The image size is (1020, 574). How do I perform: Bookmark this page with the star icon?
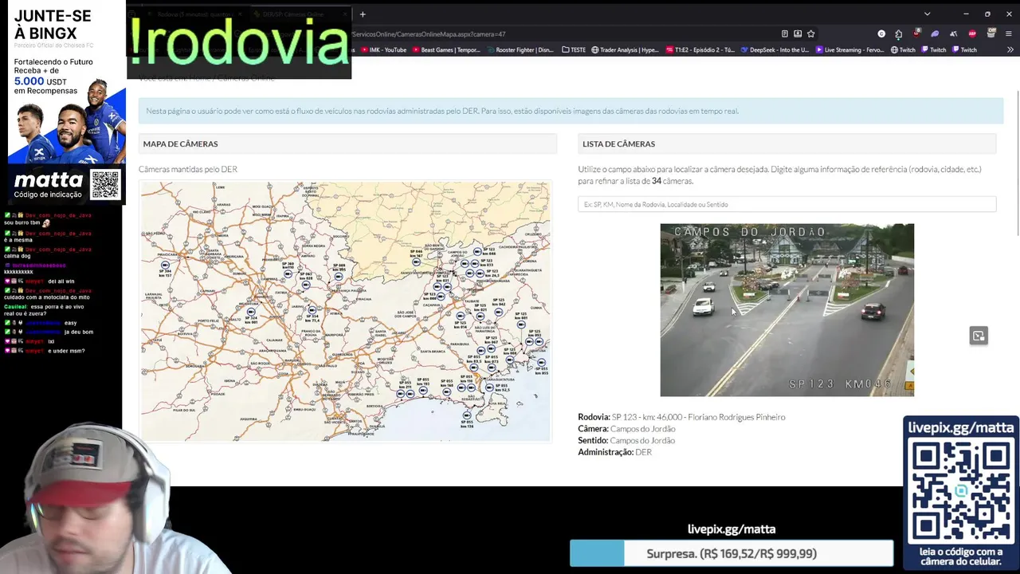point(810,33)
